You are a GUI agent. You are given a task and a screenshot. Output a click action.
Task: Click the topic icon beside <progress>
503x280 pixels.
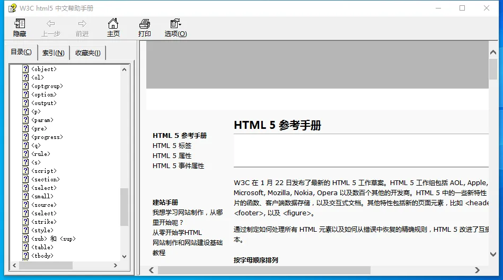pos(25,137)
